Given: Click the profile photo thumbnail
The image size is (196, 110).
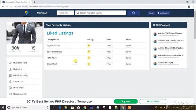Looking at the screenshot, I should [x=24, y=33].
